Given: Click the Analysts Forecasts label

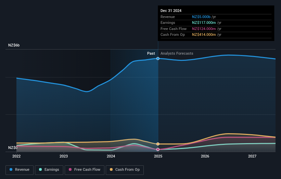Looking at the screenshot, I should [177, 53].
